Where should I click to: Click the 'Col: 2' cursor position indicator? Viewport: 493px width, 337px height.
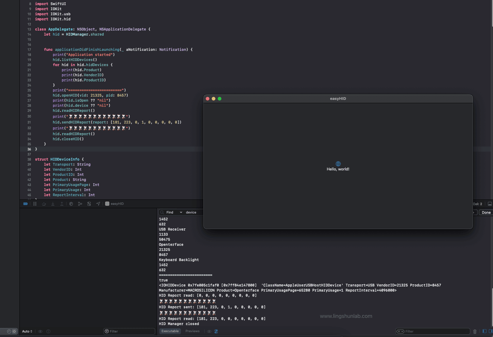click(477, 204)
